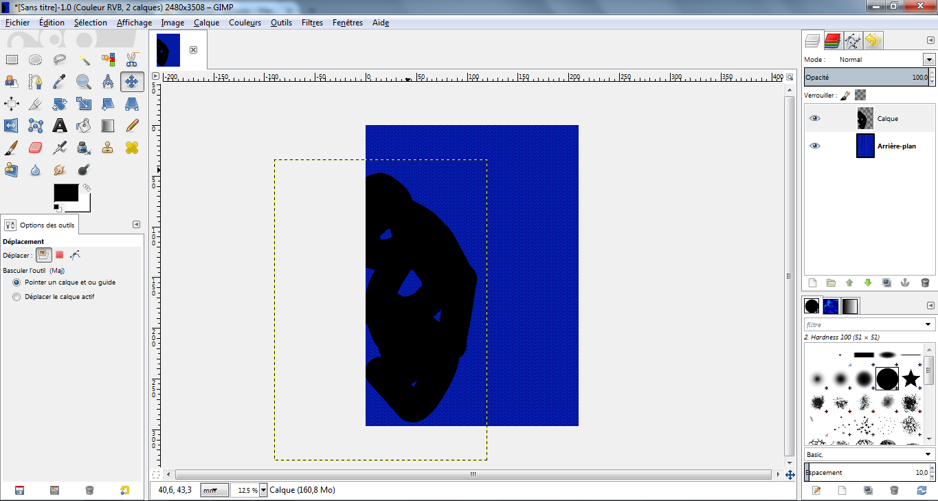This screenshot has width=938, height=501.
Task: Select the Text tool in the toolbox
Action: [60, 126]
